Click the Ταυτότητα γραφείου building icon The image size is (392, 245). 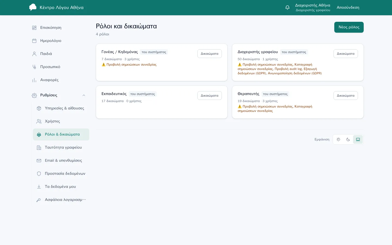point(39,148)
